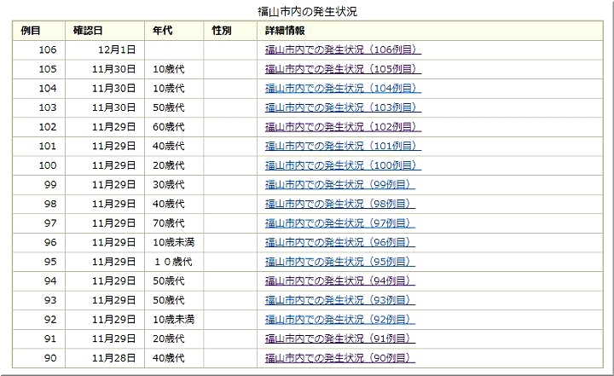Screen dimensions: 614x376
Task: Click the 年代 column header
Action: click(x=163, y=31)
